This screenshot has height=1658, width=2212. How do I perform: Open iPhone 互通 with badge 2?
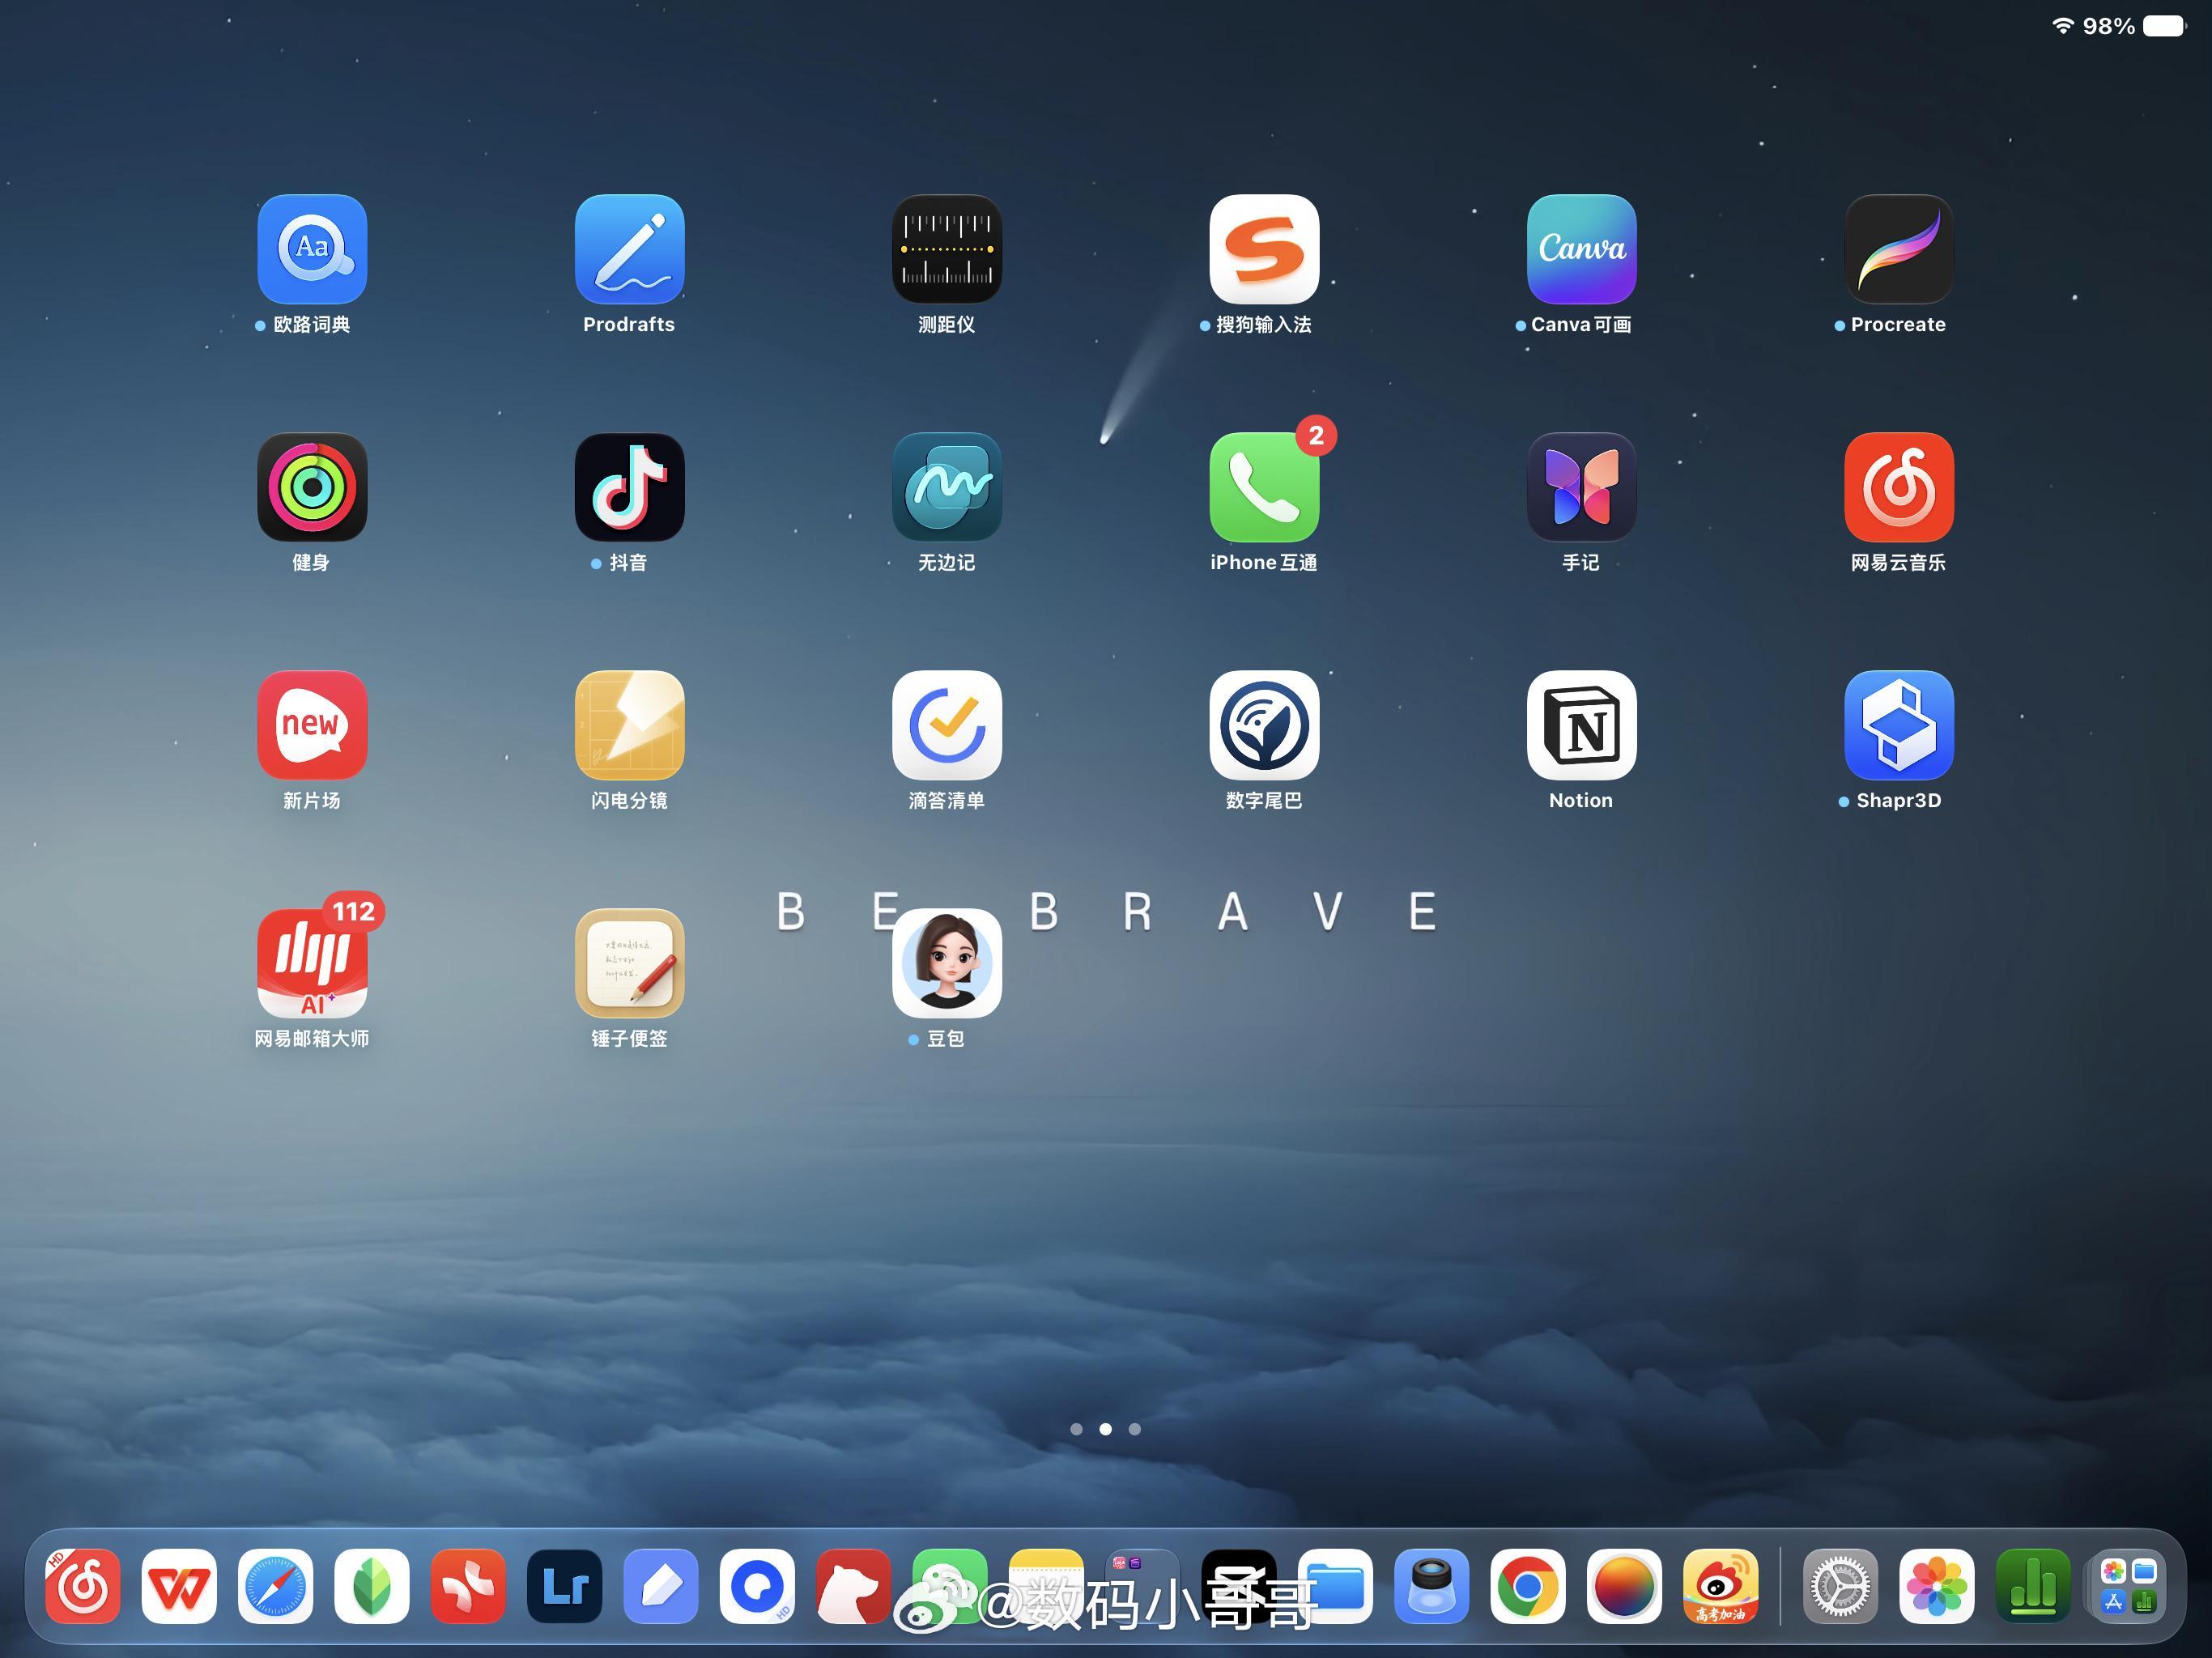(x=1264, y=487)
